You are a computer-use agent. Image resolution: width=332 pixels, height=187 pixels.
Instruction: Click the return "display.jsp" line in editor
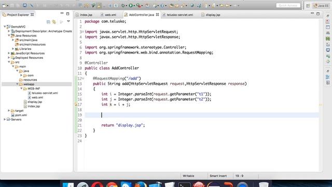(x=123, y=125)
